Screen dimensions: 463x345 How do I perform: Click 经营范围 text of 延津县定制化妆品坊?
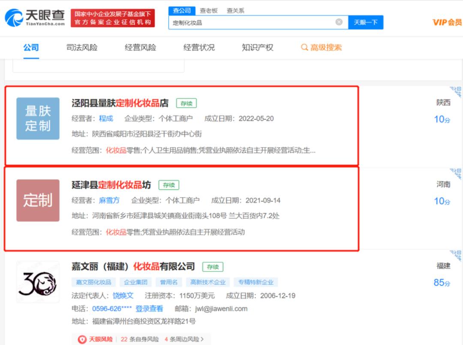coord(158,232)
